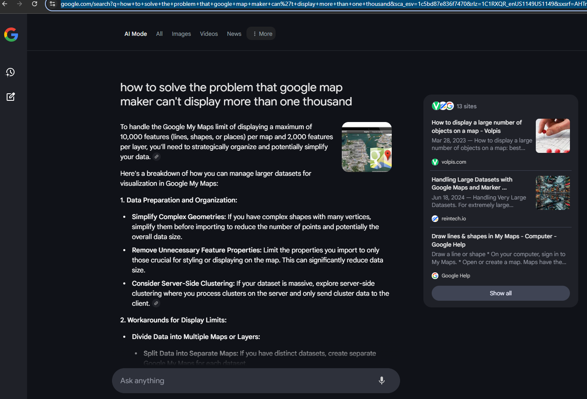587x399 pixels.
Task: Click '2. Workarounds for Display Limits:' heading
Action: click(x=173, y=320)
